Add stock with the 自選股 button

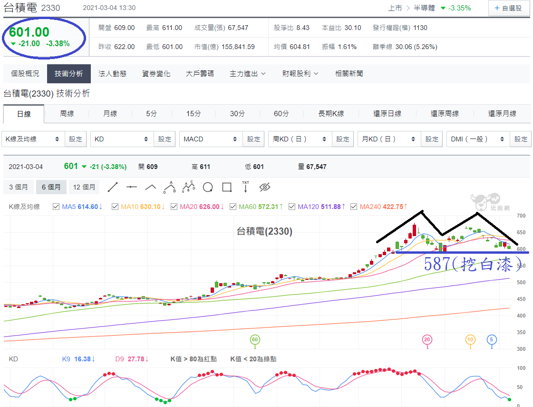(509, 8)
